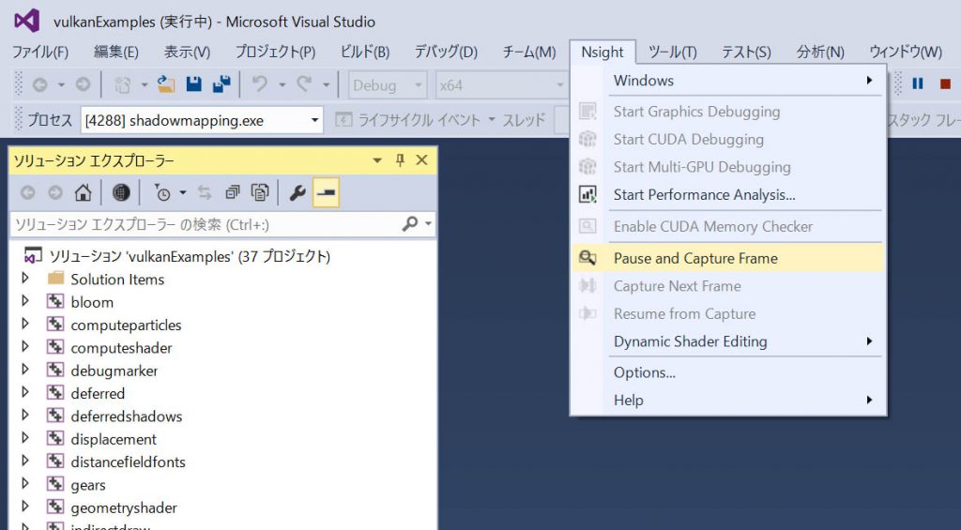961x530 pixels.
Task: Open properties via the wrench icon
Action: (x=297, y=193)
